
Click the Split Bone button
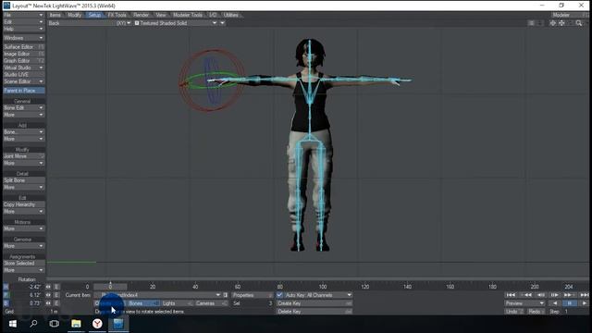coord(24,180)
